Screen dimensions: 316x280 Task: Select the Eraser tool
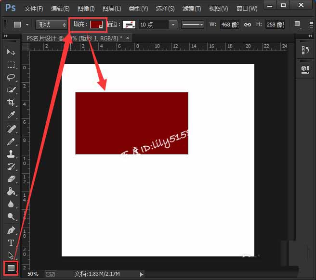(x=11, y=179)
